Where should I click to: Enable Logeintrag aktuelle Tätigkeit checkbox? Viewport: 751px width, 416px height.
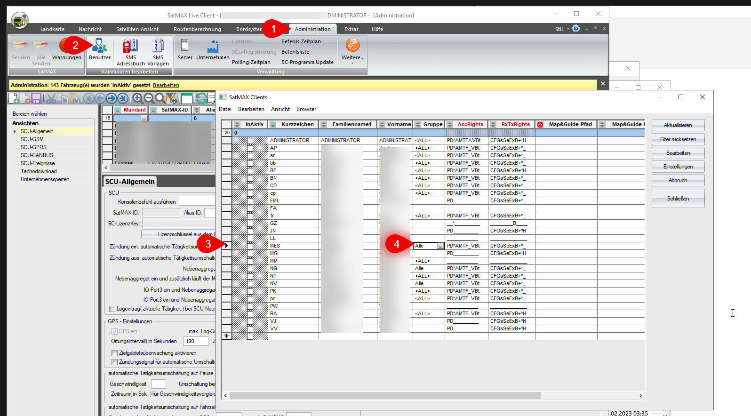pyautogui.click(x=112, y=309)
